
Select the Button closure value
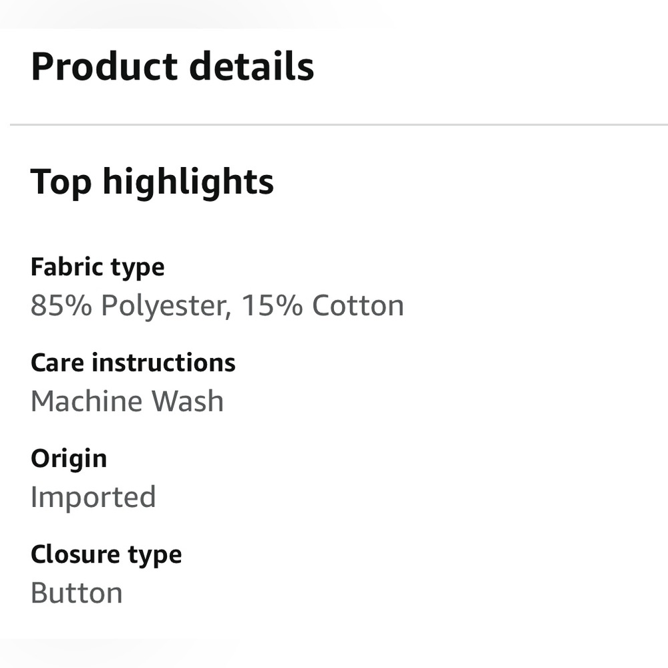[x=77, y=593]
